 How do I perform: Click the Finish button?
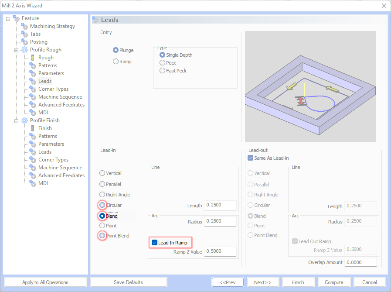point(298,282)
